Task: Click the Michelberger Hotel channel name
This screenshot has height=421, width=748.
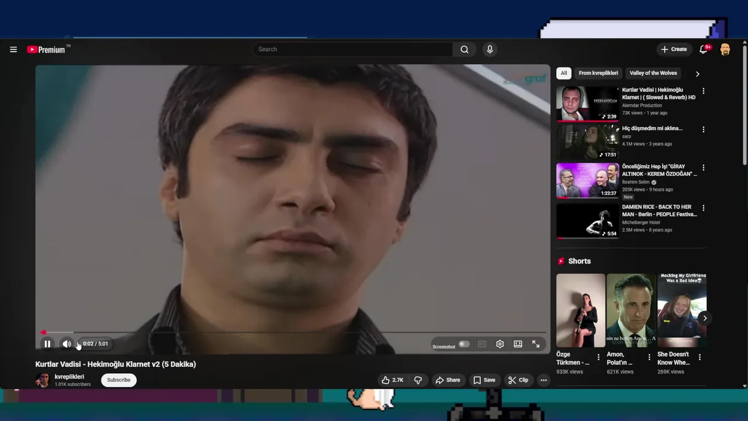Action: (641, 223)
